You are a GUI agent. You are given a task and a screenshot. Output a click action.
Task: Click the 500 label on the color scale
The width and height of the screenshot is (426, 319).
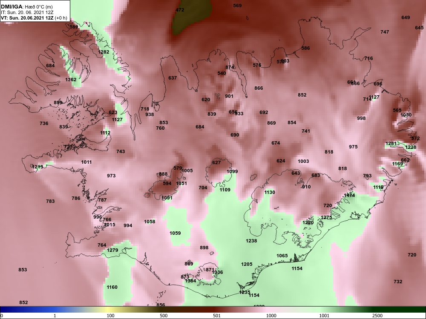pos(164,316)
